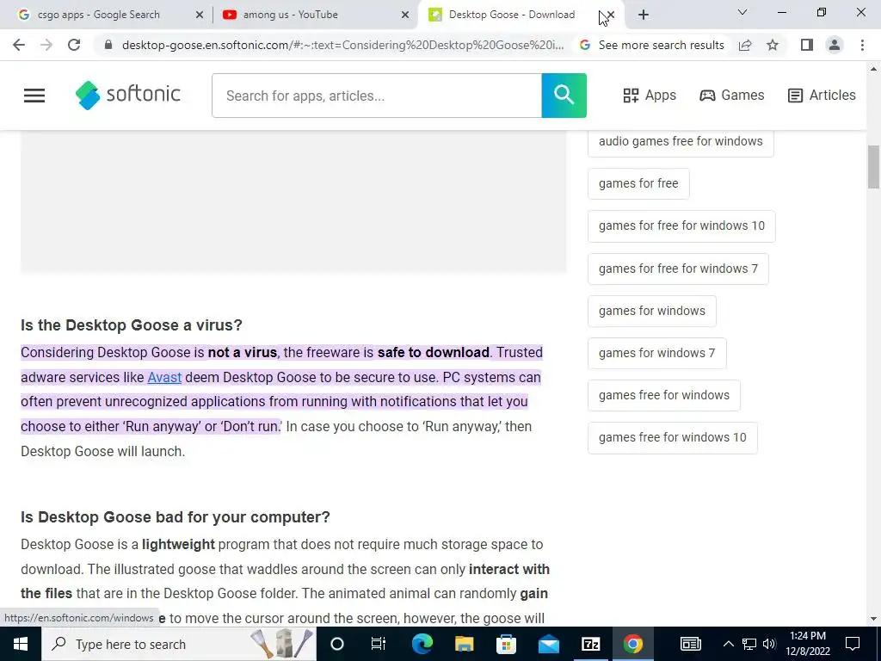Screen dimensions: 881x661
Task: Select 'games for free for windows 7' tag
Action: [x=678, y=269]
